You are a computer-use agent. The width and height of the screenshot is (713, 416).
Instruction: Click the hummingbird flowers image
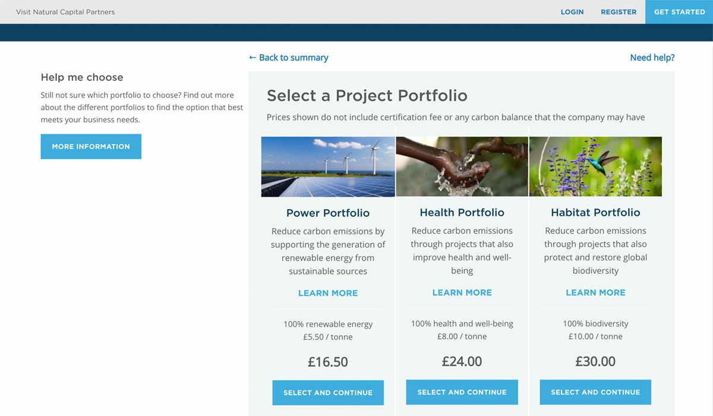point(595,166)
